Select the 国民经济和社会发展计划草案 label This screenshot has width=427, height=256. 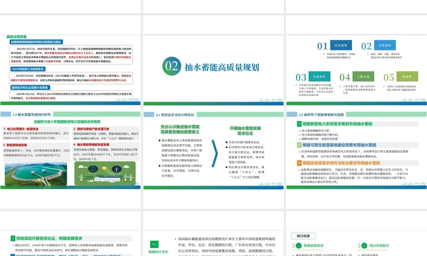[30, 87]
